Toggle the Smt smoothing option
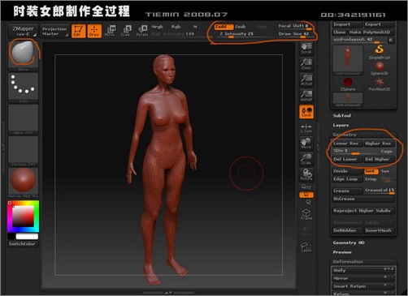The image size is (408, 296). pyautogui.click(x=371, y=171)
